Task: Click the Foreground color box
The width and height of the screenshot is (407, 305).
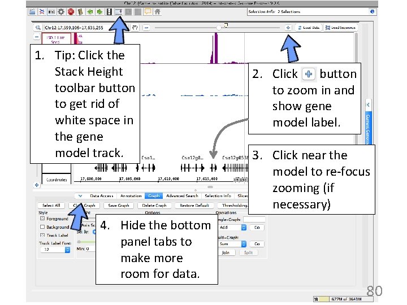Action: click(42, 219)
